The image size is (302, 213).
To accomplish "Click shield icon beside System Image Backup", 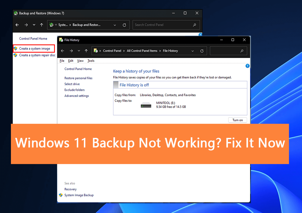I will point(61,195).
